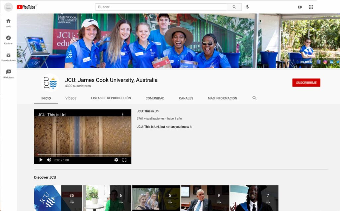Open the JCU channel avatar
The height and width of the screenshot is (211, 340).
point(50,83)
